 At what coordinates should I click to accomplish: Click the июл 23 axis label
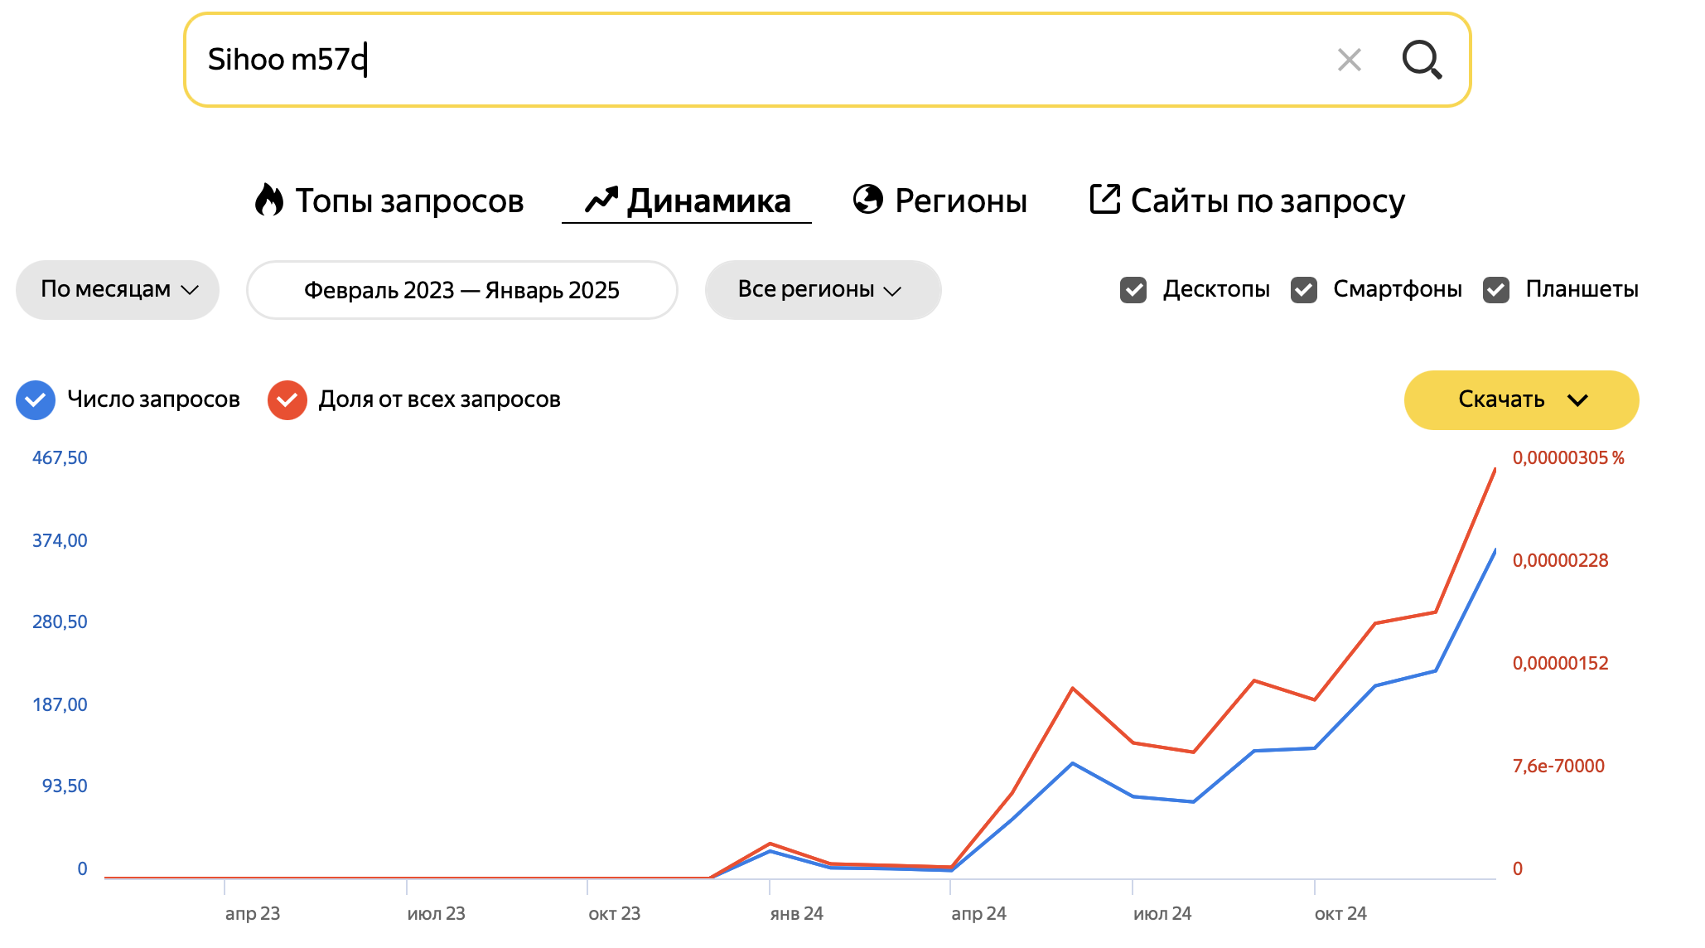point(436,913)
